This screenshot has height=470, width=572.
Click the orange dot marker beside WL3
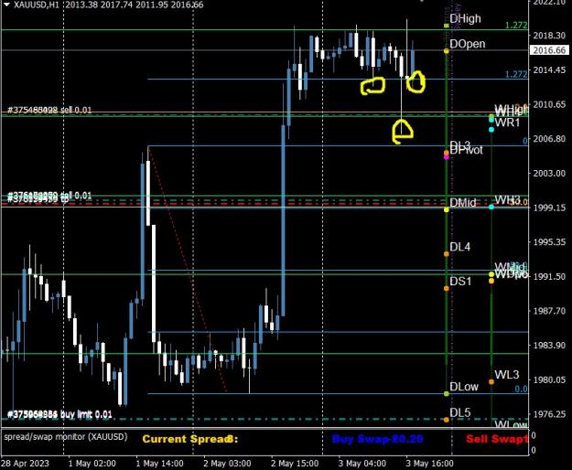(491, 382)
